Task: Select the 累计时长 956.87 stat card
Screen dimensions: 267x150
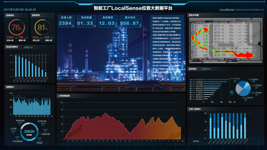Action: 129,21
